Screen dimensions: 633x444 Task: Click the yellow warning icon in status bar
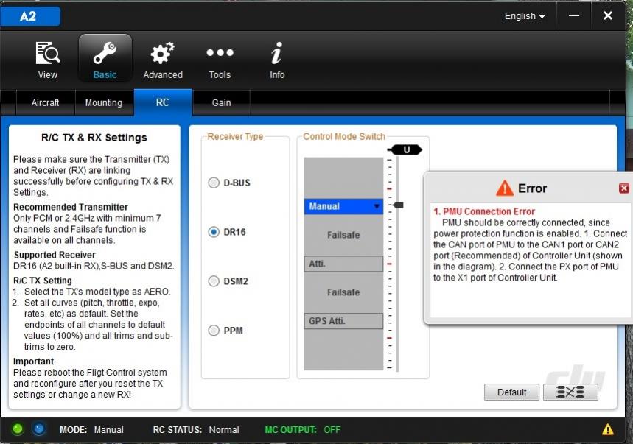click(x=607, y=429)
